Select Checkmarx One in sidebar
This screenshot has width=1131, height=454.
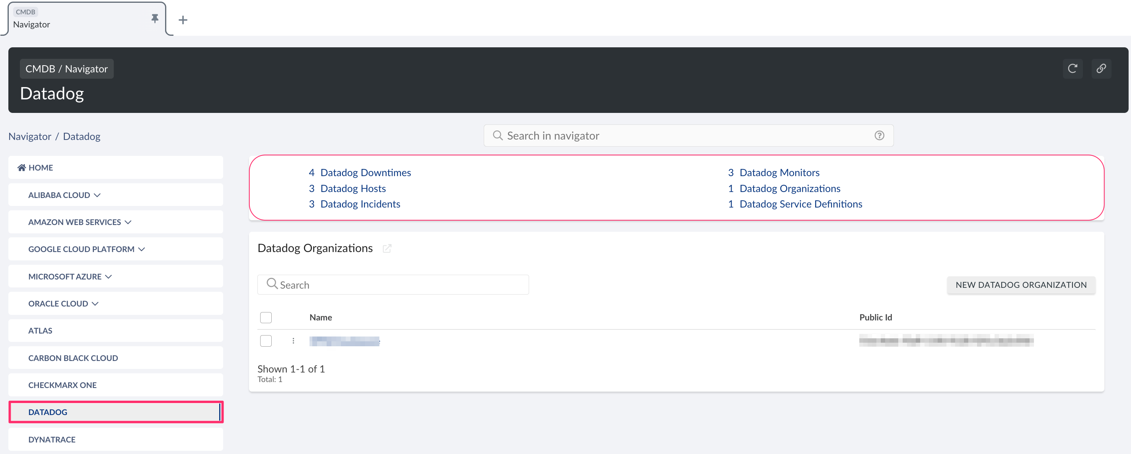point(115,385)
